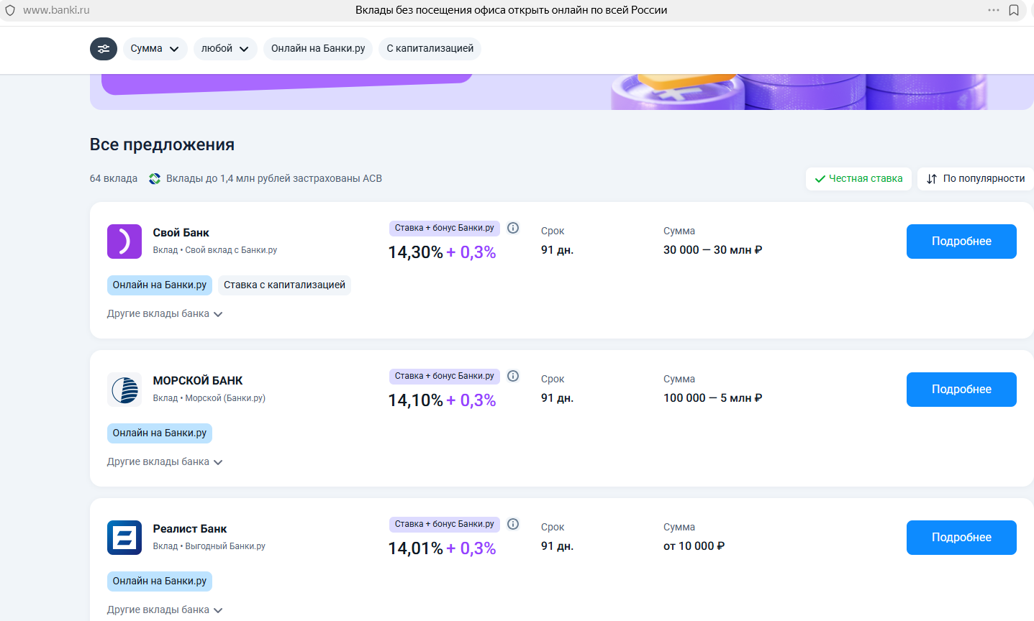Click the www.banki.ru address bar
This screenshot has width=1034, height=621.
[x=56, y=10]
